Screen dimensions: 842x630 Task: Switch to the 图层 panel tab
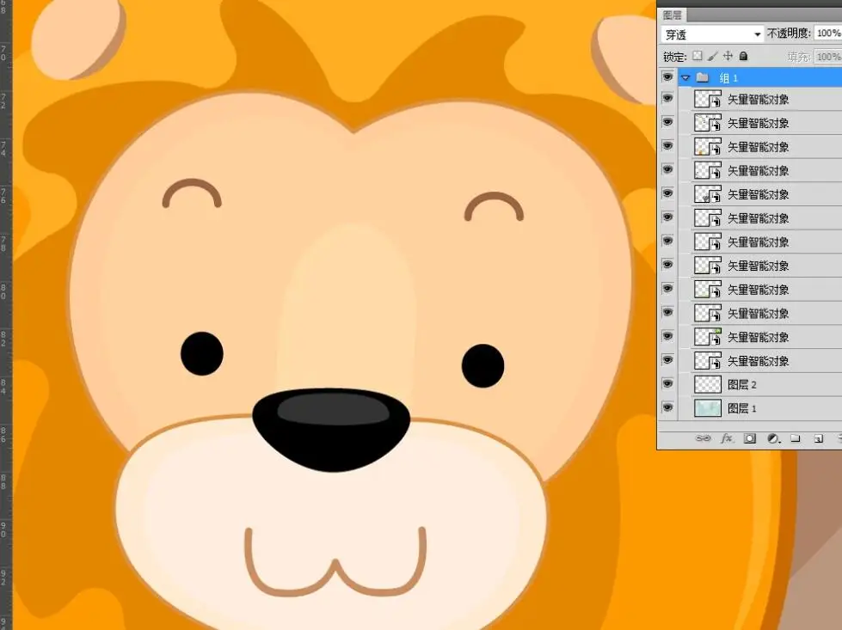[x=672, y=15]
